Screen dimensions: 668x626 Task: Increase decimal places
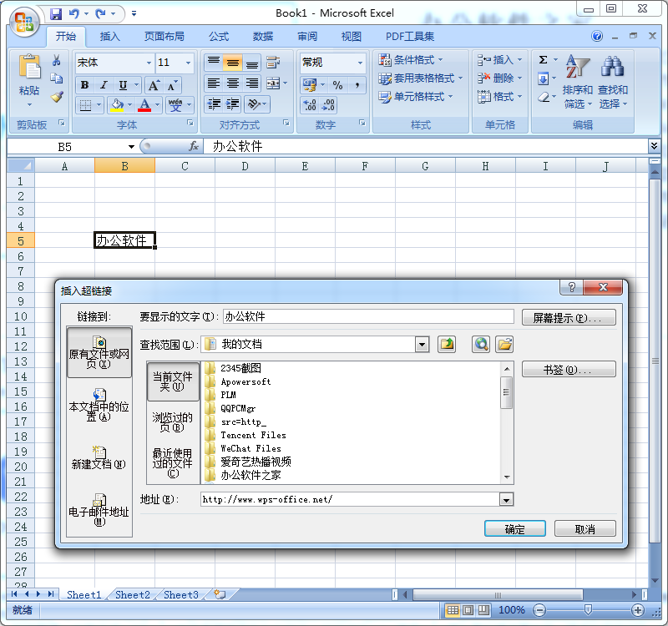pos(310,104)
